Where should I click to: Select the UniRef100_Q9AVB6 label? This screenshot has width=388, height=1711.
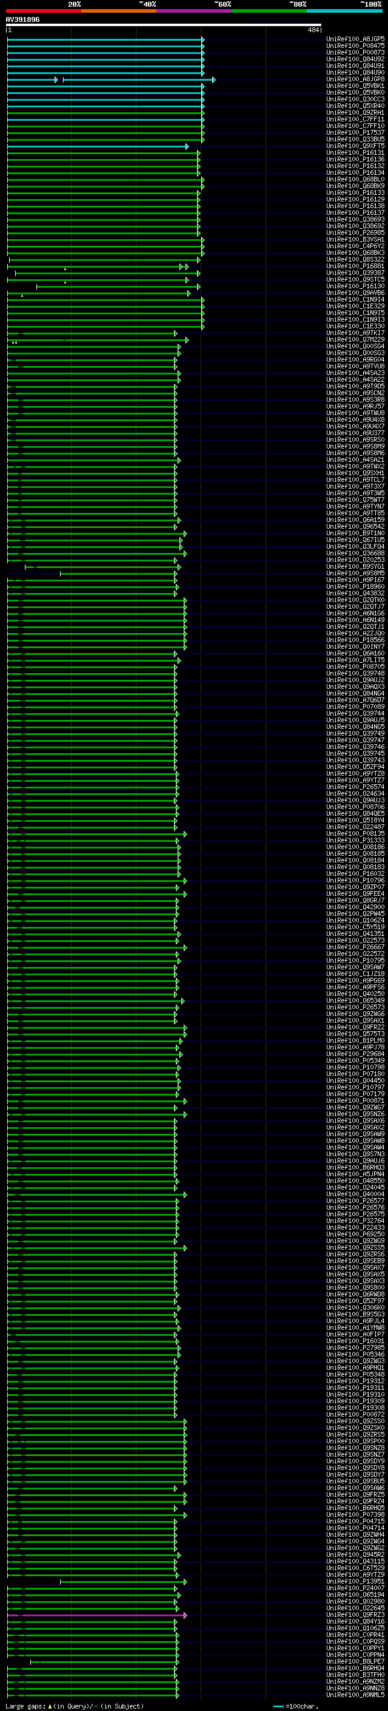pos(355,293)
